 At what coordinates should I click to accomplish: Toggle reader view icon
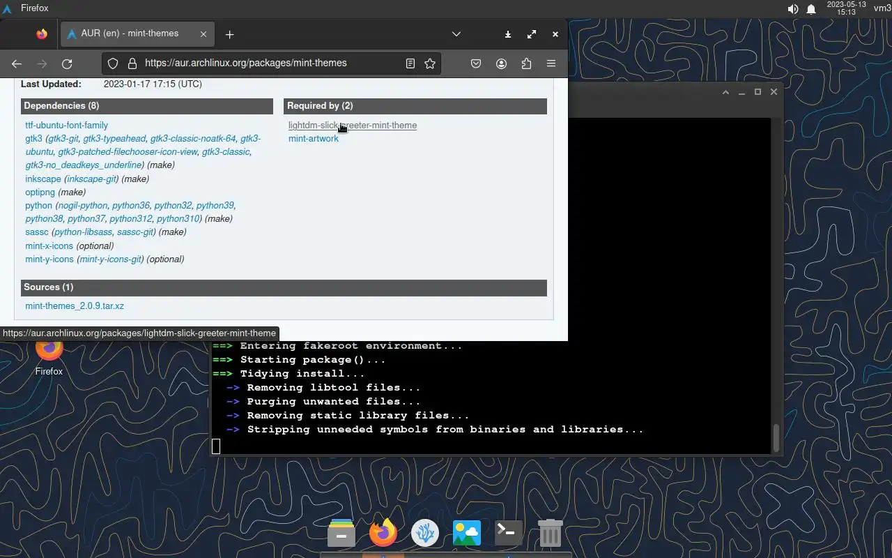410,63
